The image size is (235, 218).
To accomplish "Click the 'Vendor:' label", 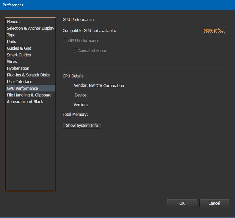I will pos(81,85).
